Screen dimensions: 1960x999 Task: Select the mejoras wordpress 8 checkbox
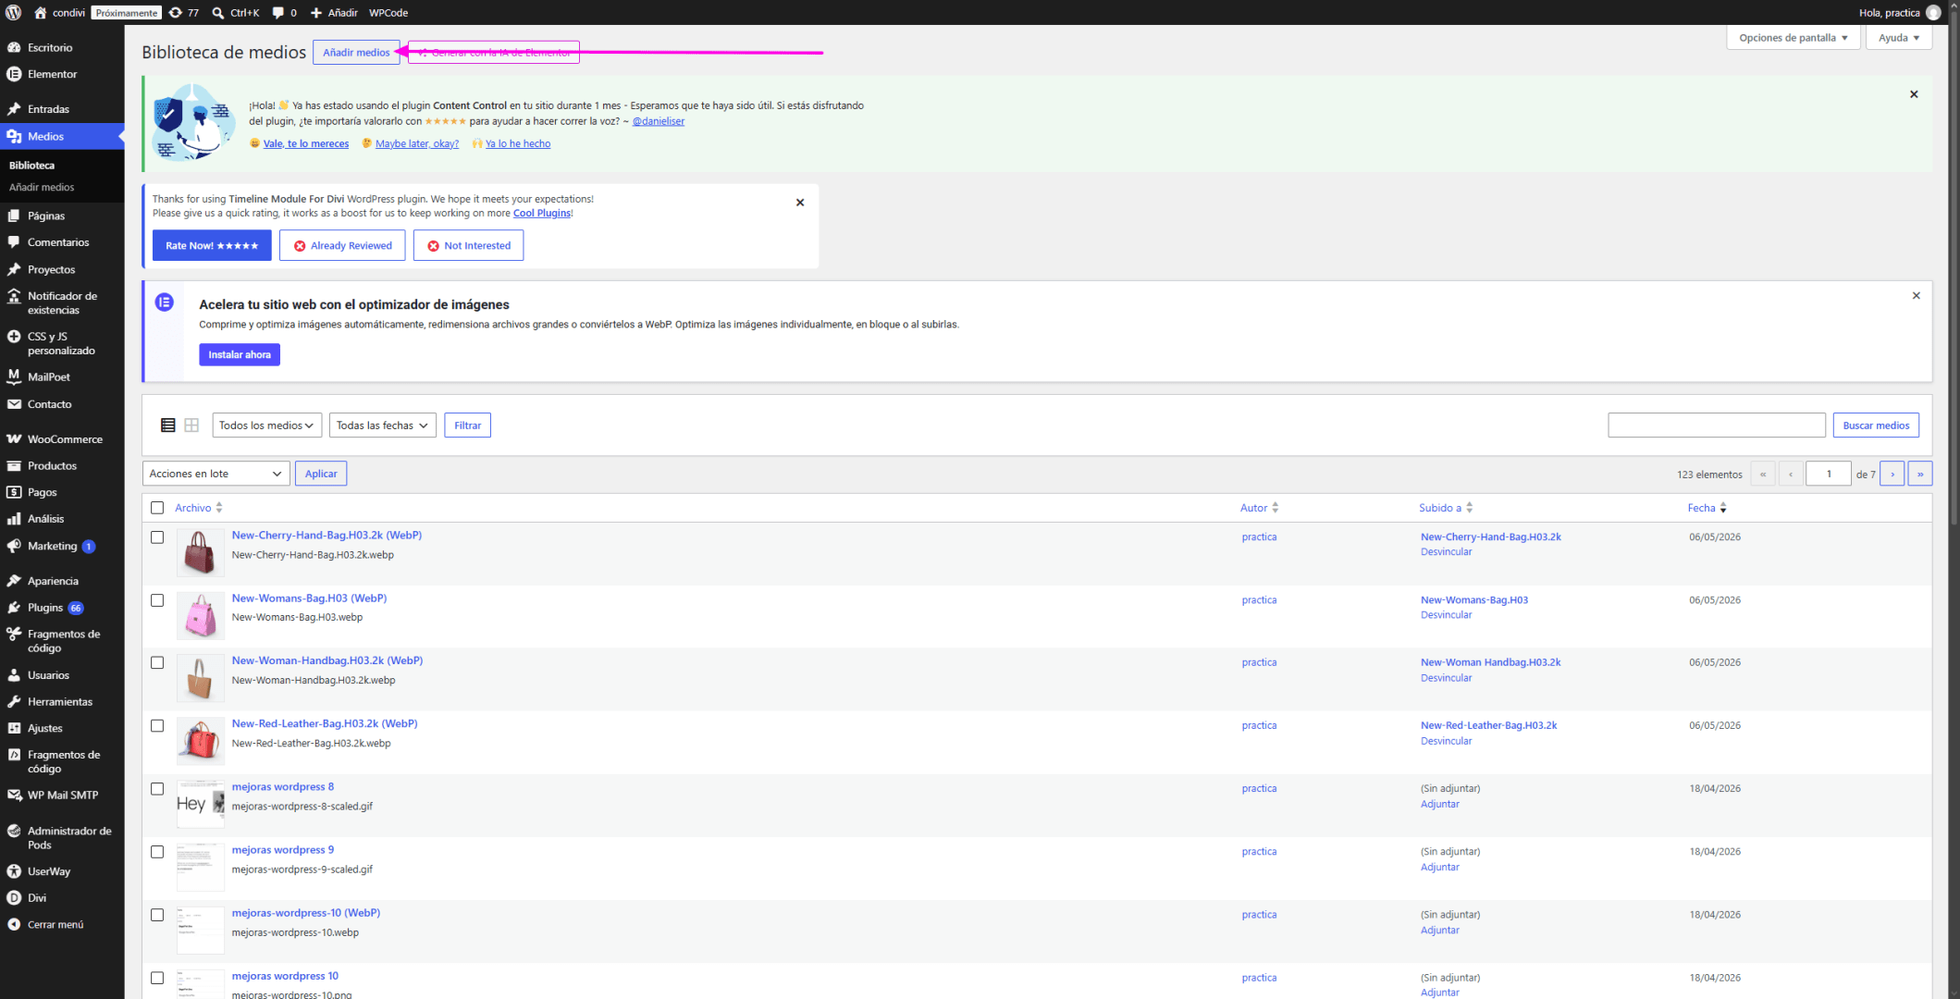click(157, 789)
